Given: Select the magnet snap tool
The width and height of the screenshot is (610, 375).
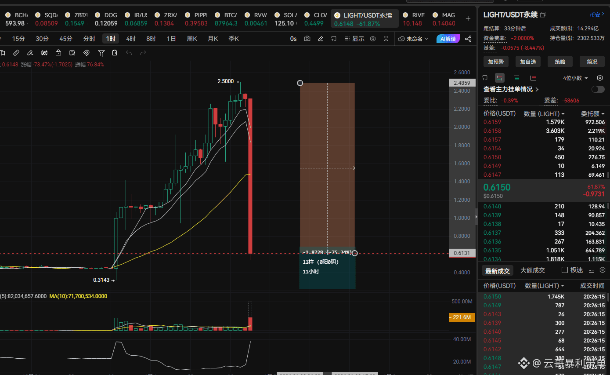Looking at the screenshot, I should 87,53.
